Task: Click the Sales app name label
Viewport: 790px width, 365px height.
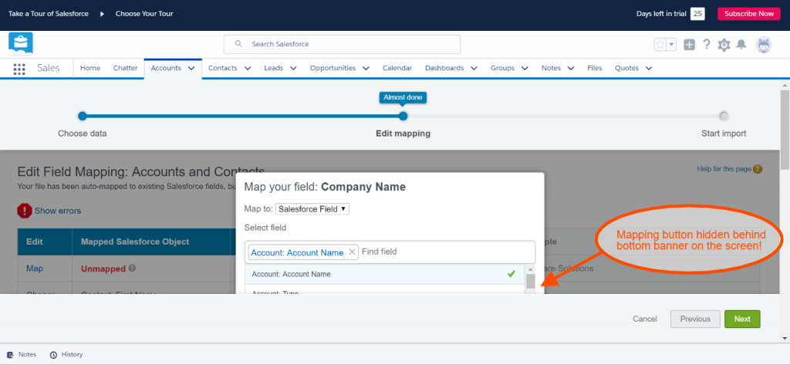Action: pyautogui.click(x=49, y=68)
